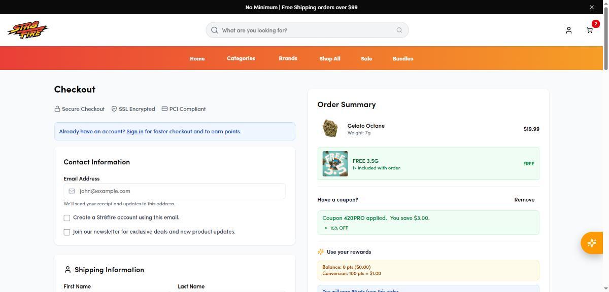Open the orange sparkle assistant widget

[592, 243]
